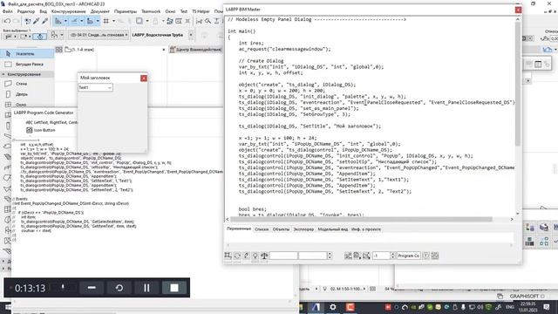Click the help question icon beside Program Co
This screenshot has width=558, height=314.
tap(426, 256)
